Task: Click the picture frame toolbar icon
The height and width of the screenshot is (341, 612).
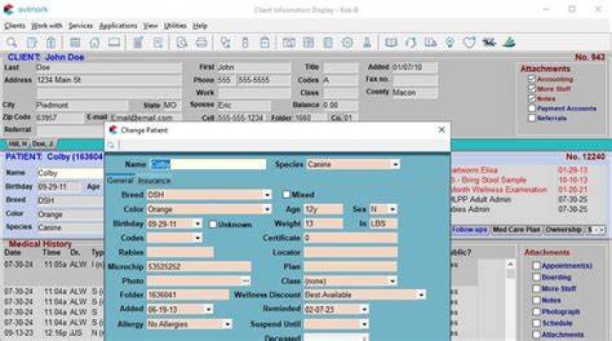Action: [289, 43]
